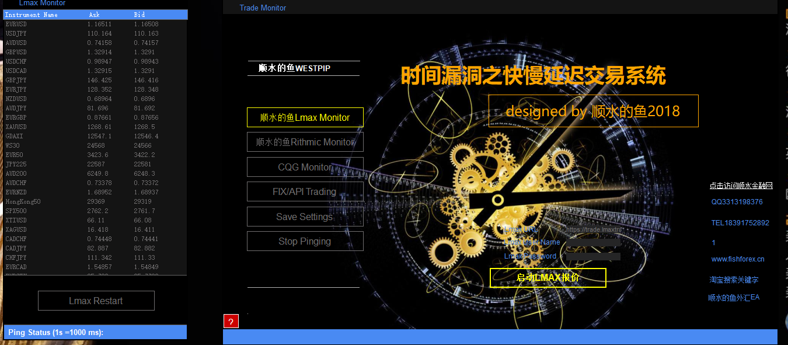The image size is (788, 345).
Task: Click the XAUUSD bid value 1268.5
Action: tap(144, 127)
